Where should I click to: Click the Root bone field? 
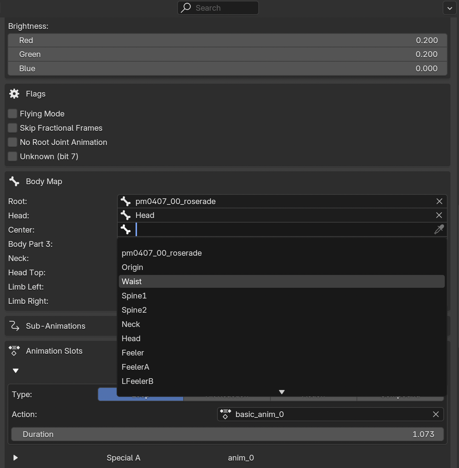coord(282,201)
